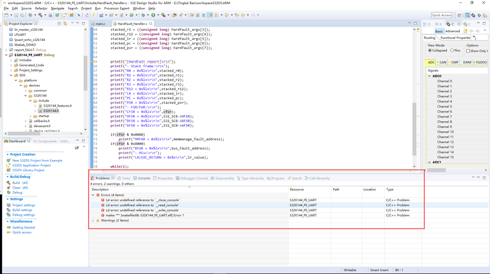Screen dimensions: 490x274
Task: Expand the Includes folder node
Action: click(x=11, y=60)
